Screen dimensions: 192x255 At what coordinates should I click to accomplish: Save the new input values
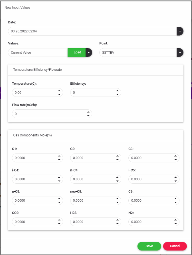click(149, 246)
